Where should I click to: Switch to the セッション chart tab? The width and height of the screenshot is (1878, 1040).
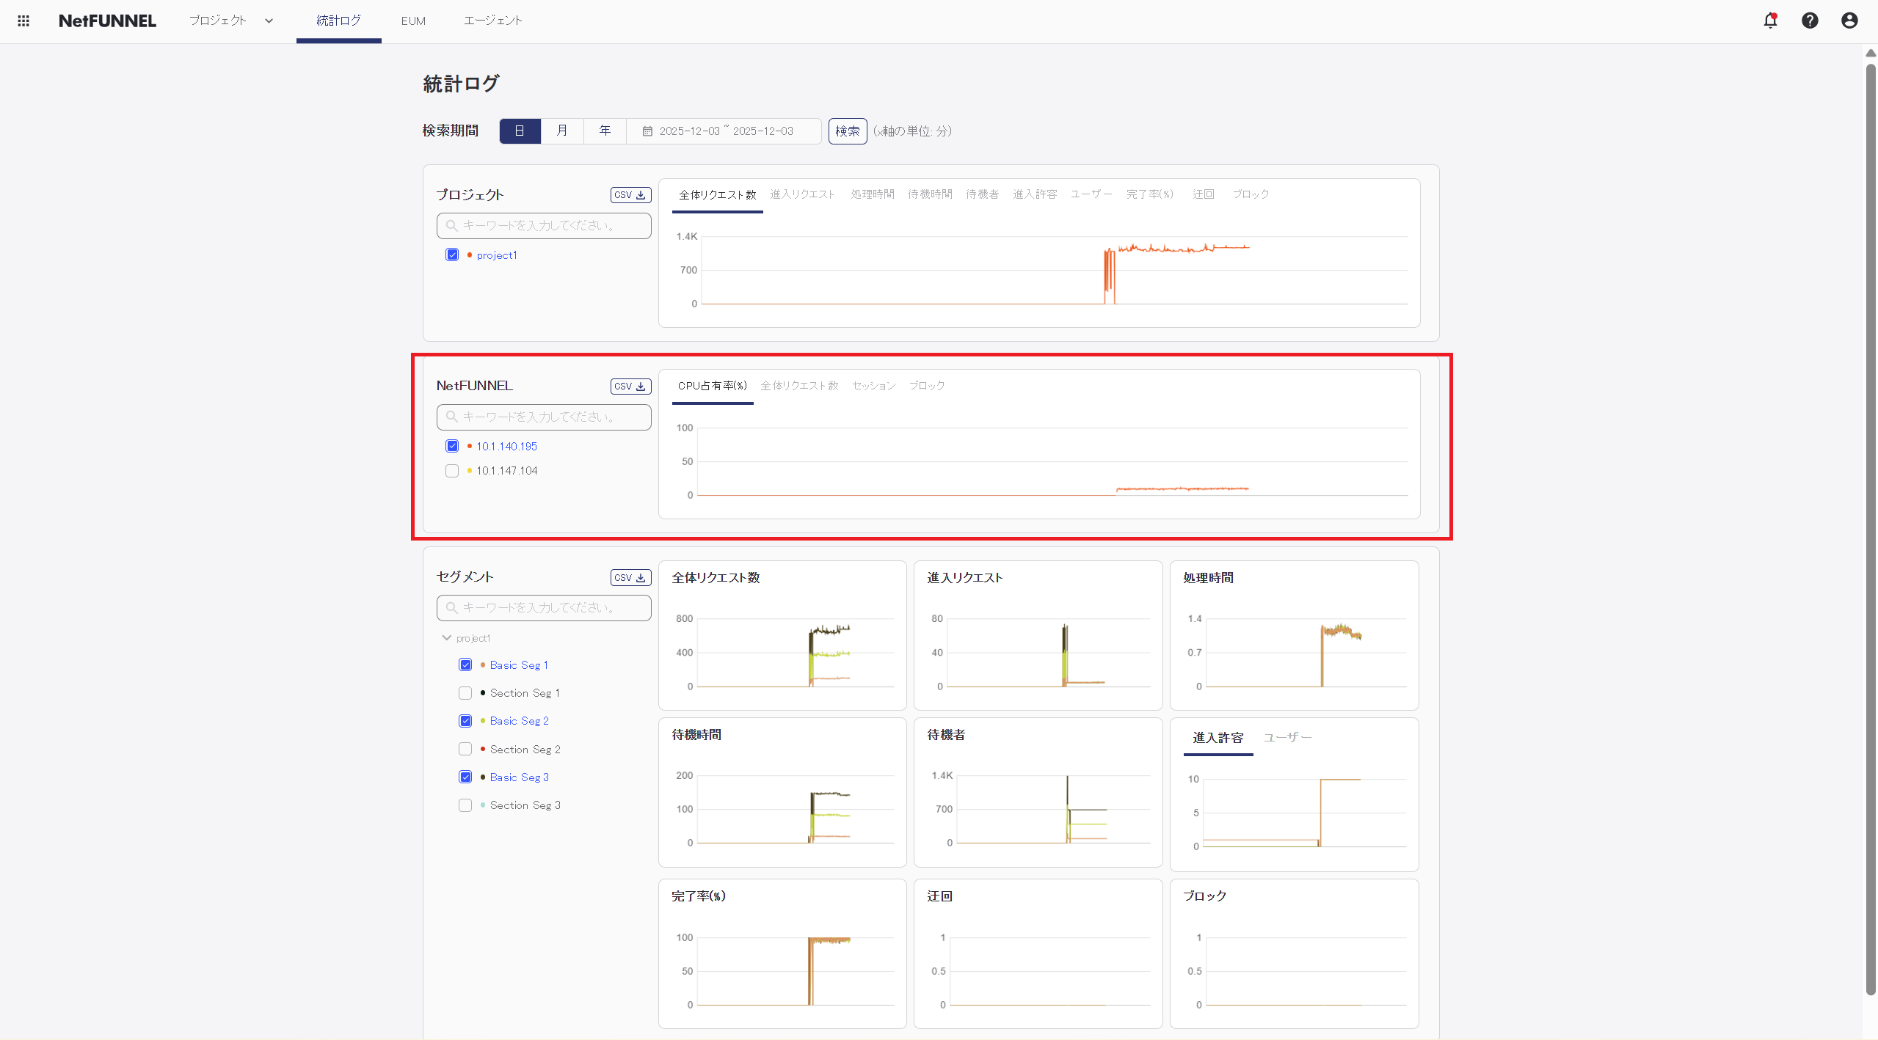click(873, 384)
